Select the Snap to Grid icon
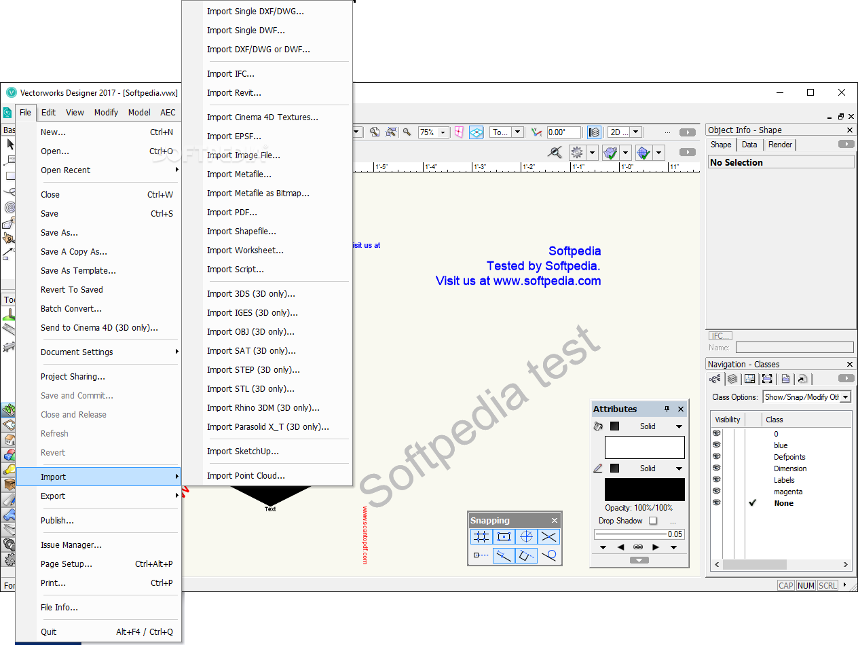The image size is (858, 645). click(481, 536)
